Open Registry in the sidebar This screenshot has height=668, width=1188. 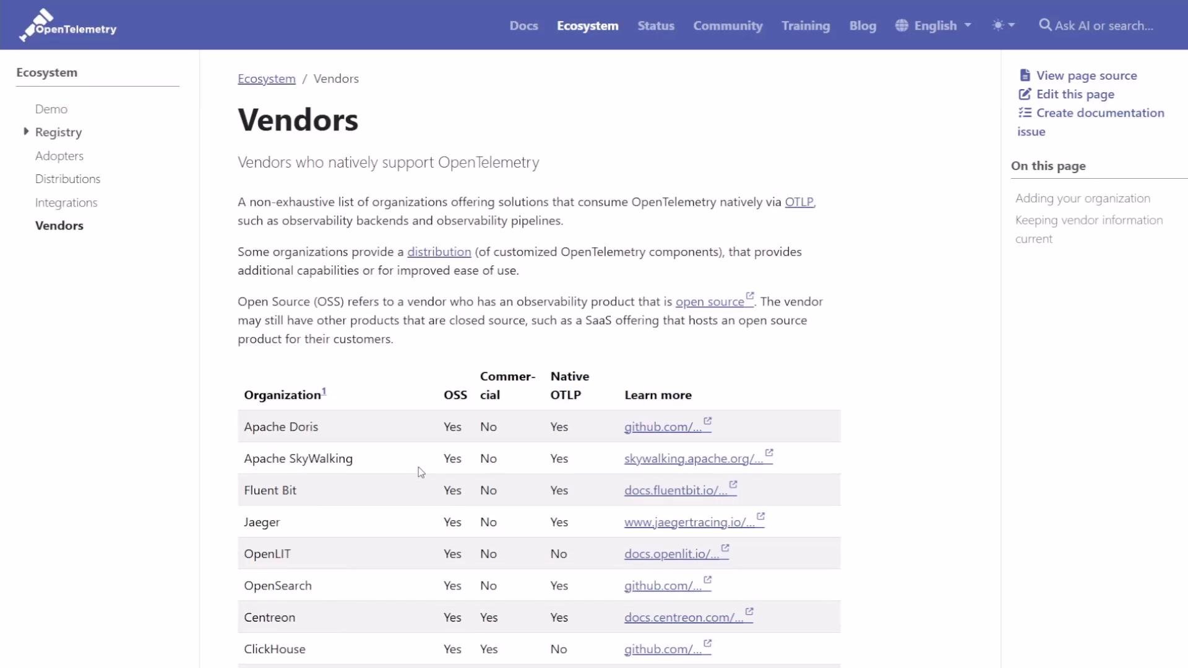point(58,132)
